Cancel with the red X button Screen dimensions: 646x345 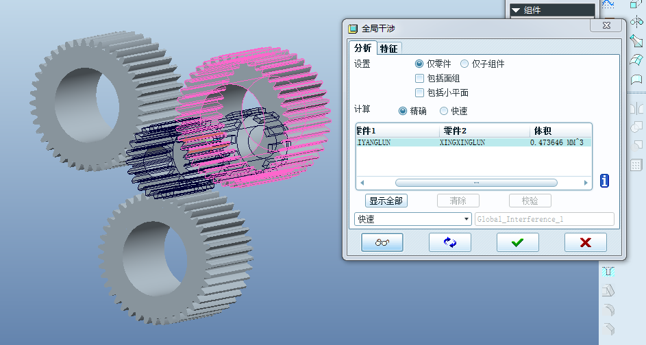coord(585,242)
